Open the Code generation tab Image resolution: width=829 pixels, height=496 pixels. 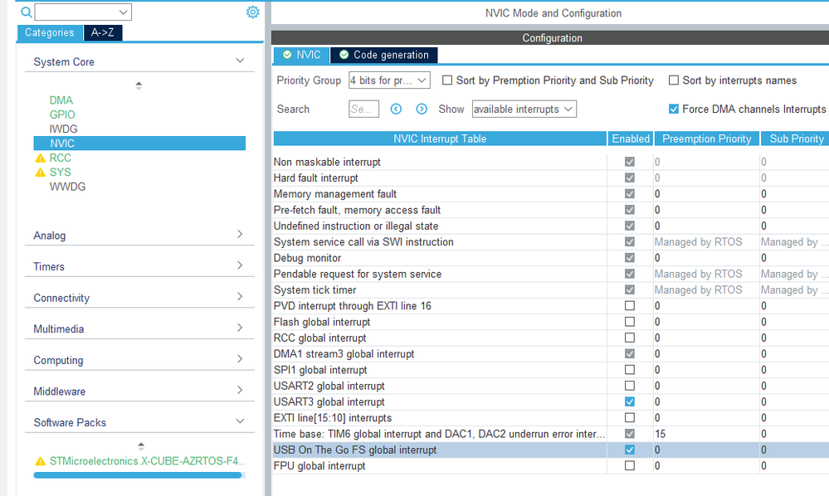(384, 55)
